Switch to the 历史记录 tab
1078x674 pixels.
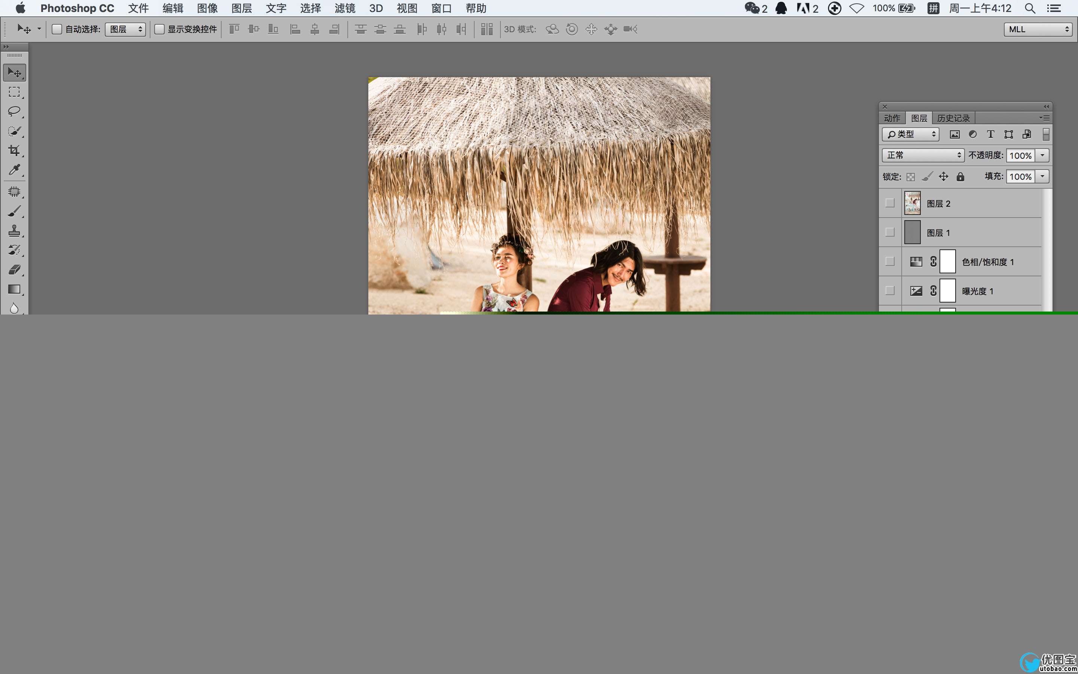pos(953,118)
